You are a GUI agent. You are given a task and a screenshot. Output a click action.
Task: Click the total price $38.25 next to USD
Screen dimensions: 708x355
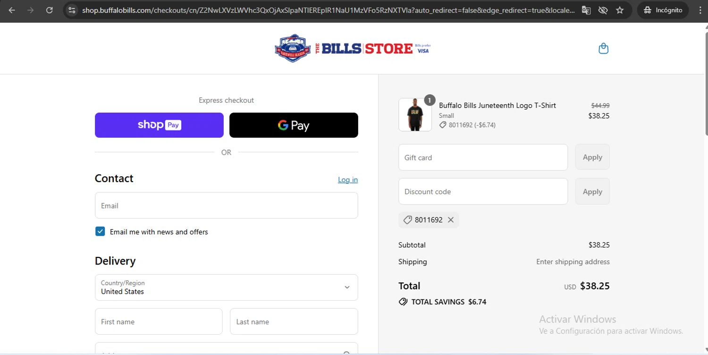595,286
